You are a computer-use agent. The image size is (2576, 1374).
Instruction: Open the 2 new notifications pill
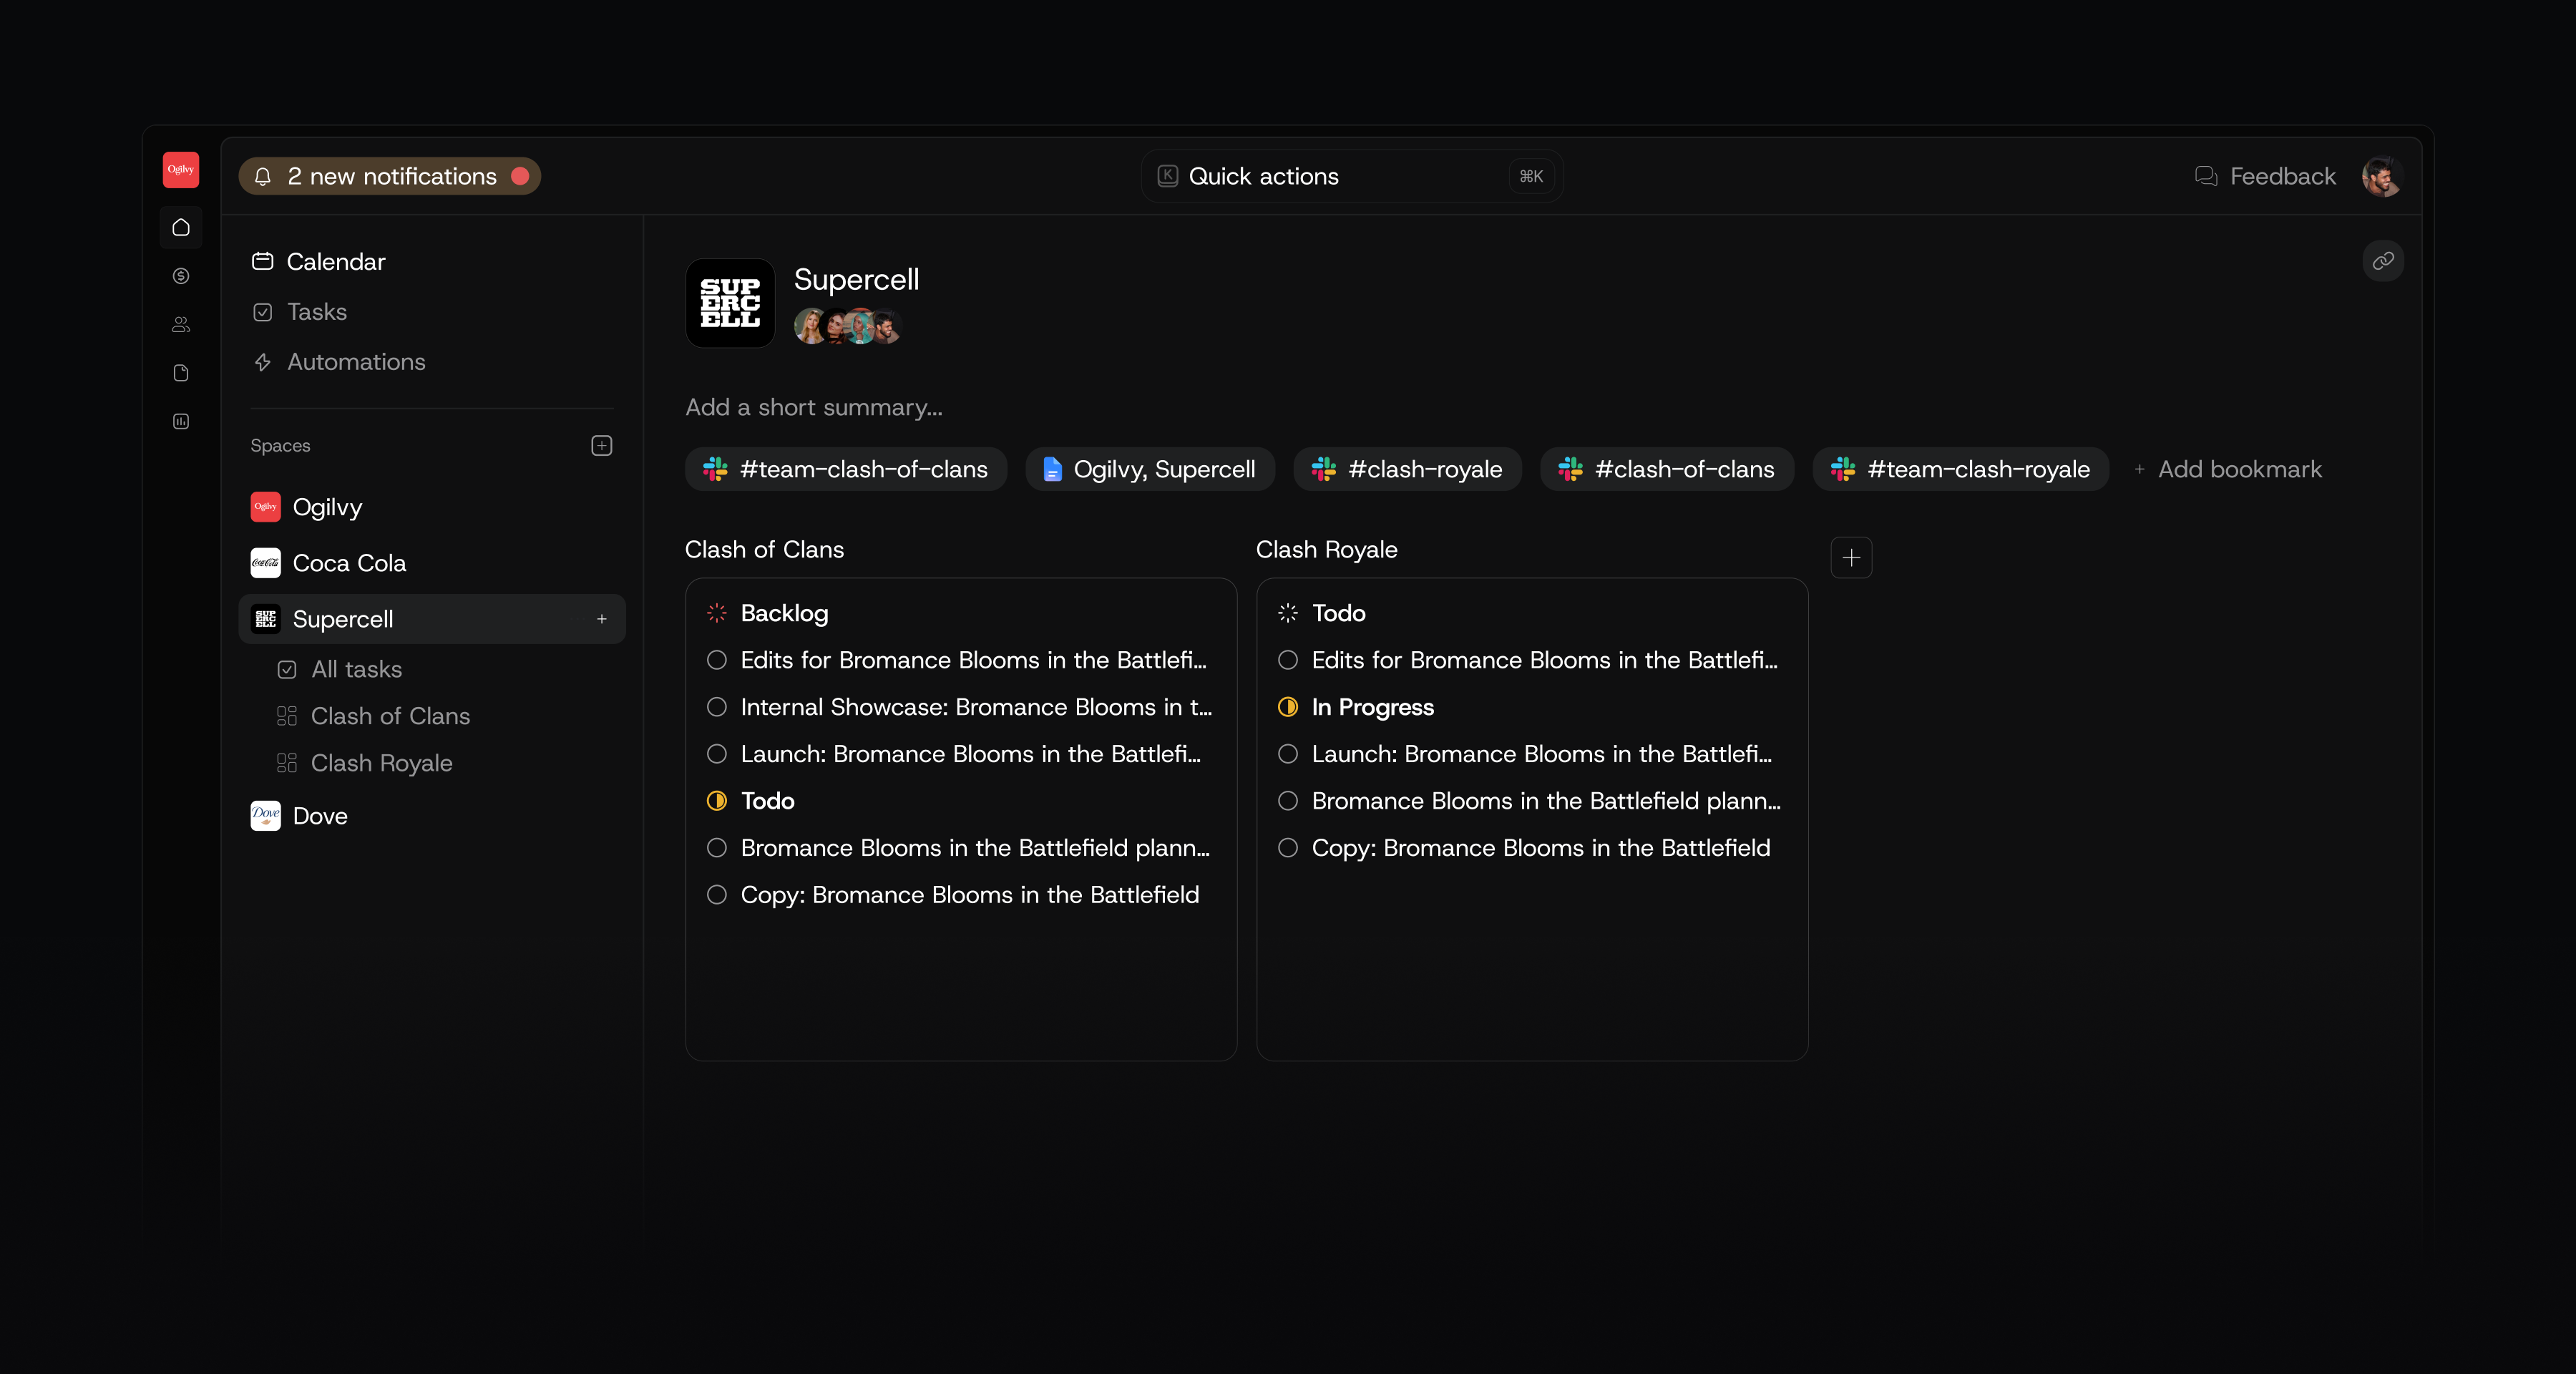click(390, 177)
